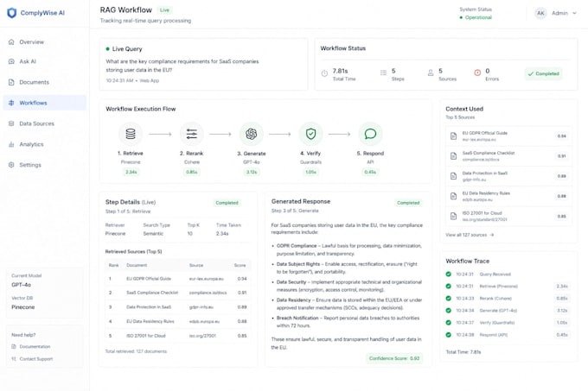Image resolution: width=588 pixels, height=391 pixels.
Task: Click the 0.85s timing under Rerank step
Action: (x=192, y=172)
